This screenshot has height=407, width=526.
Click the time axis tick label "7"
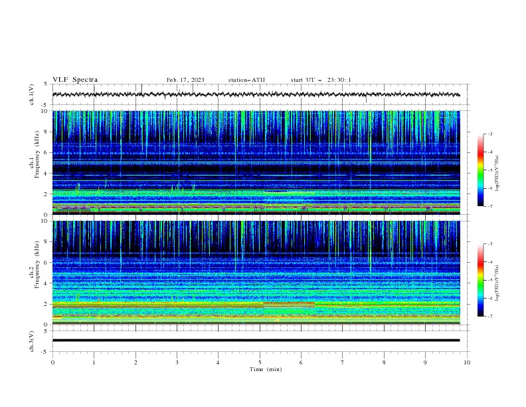coord(343,362)
